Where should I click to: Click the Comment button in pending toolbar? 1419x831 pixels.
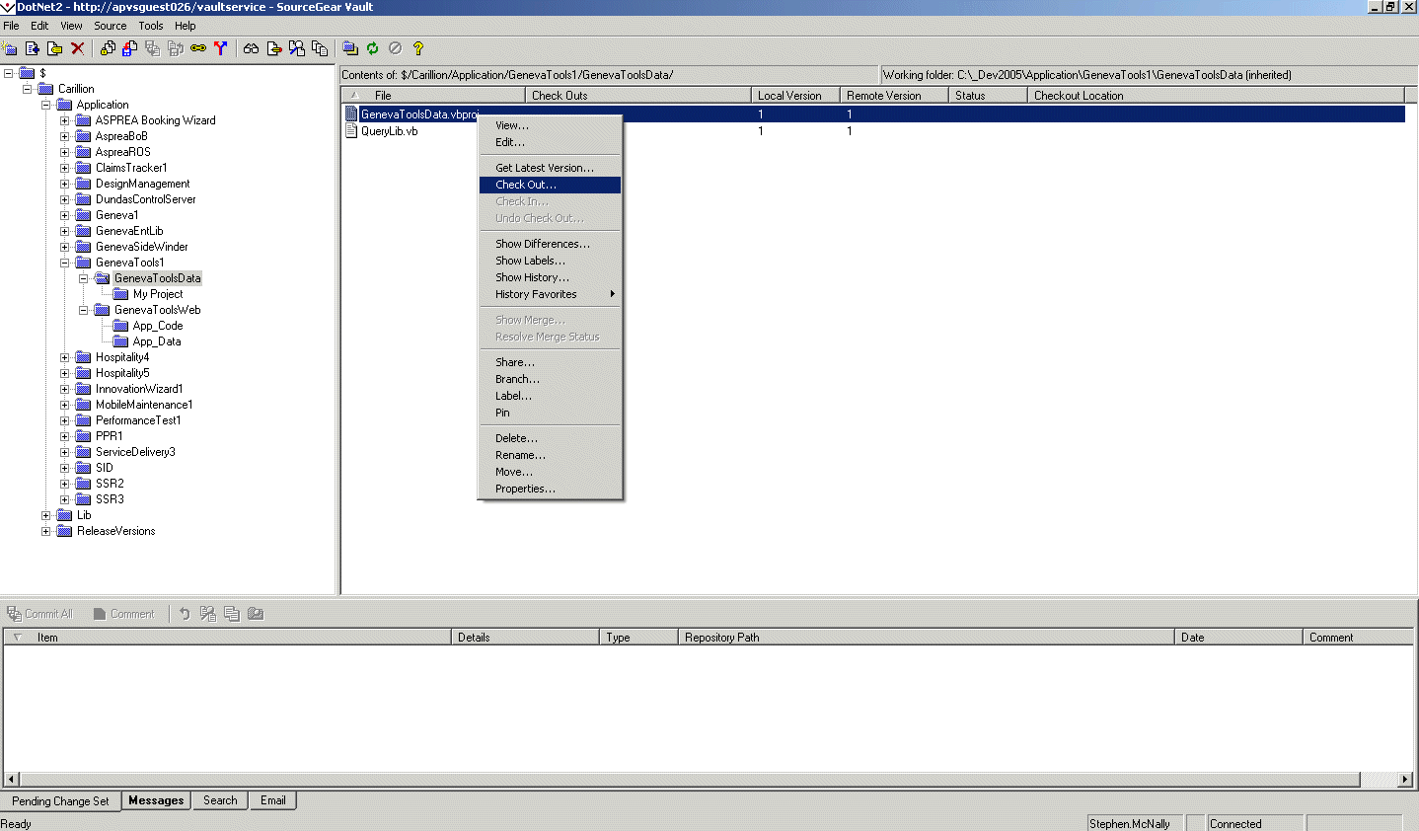[124, 614]
